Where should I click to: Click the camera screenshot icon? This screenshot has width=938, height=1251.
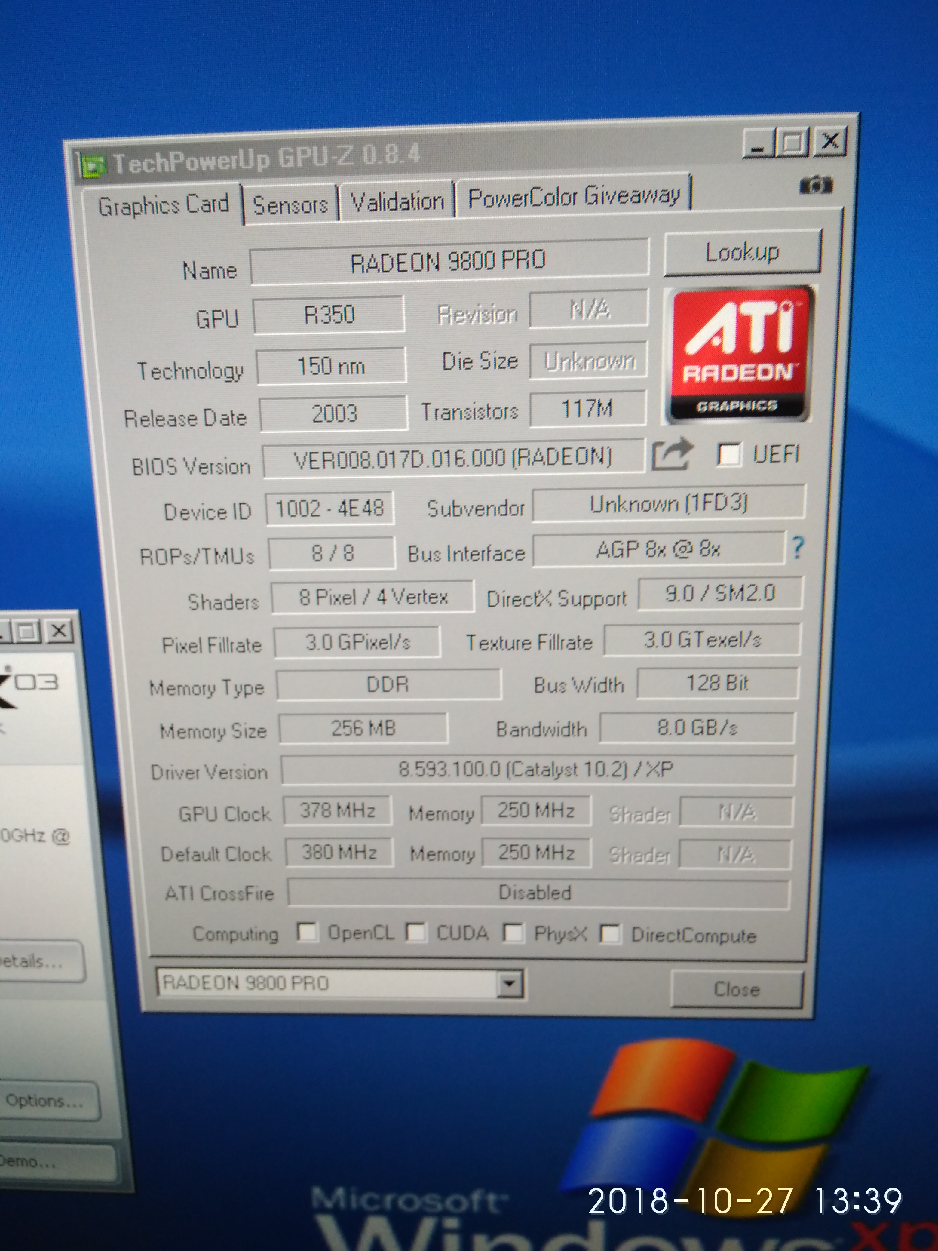[816, 184]
